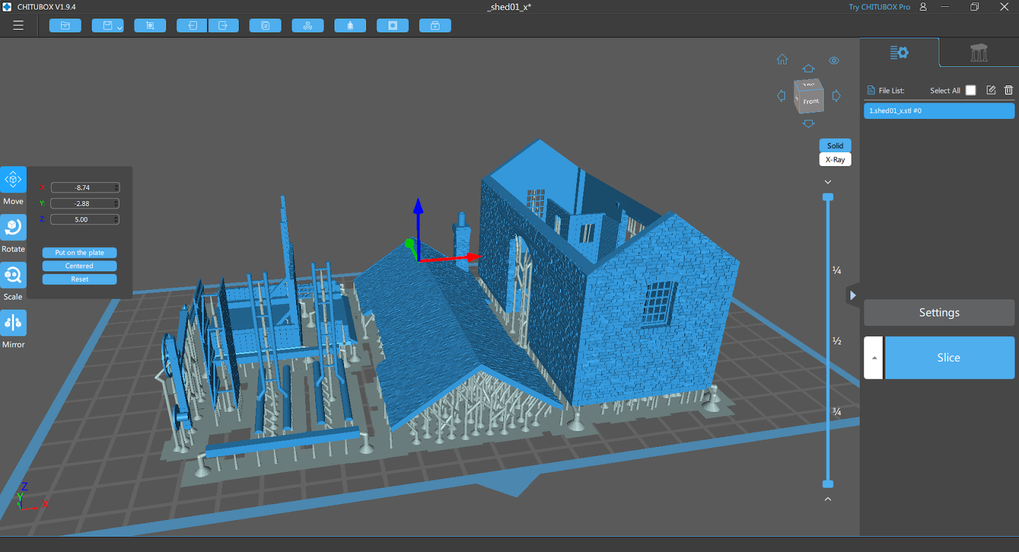Image resolution: width=1019 pixels, height=552 pixels.
Task: Click the Z position stepper arrows
Action: click(117, 219)
